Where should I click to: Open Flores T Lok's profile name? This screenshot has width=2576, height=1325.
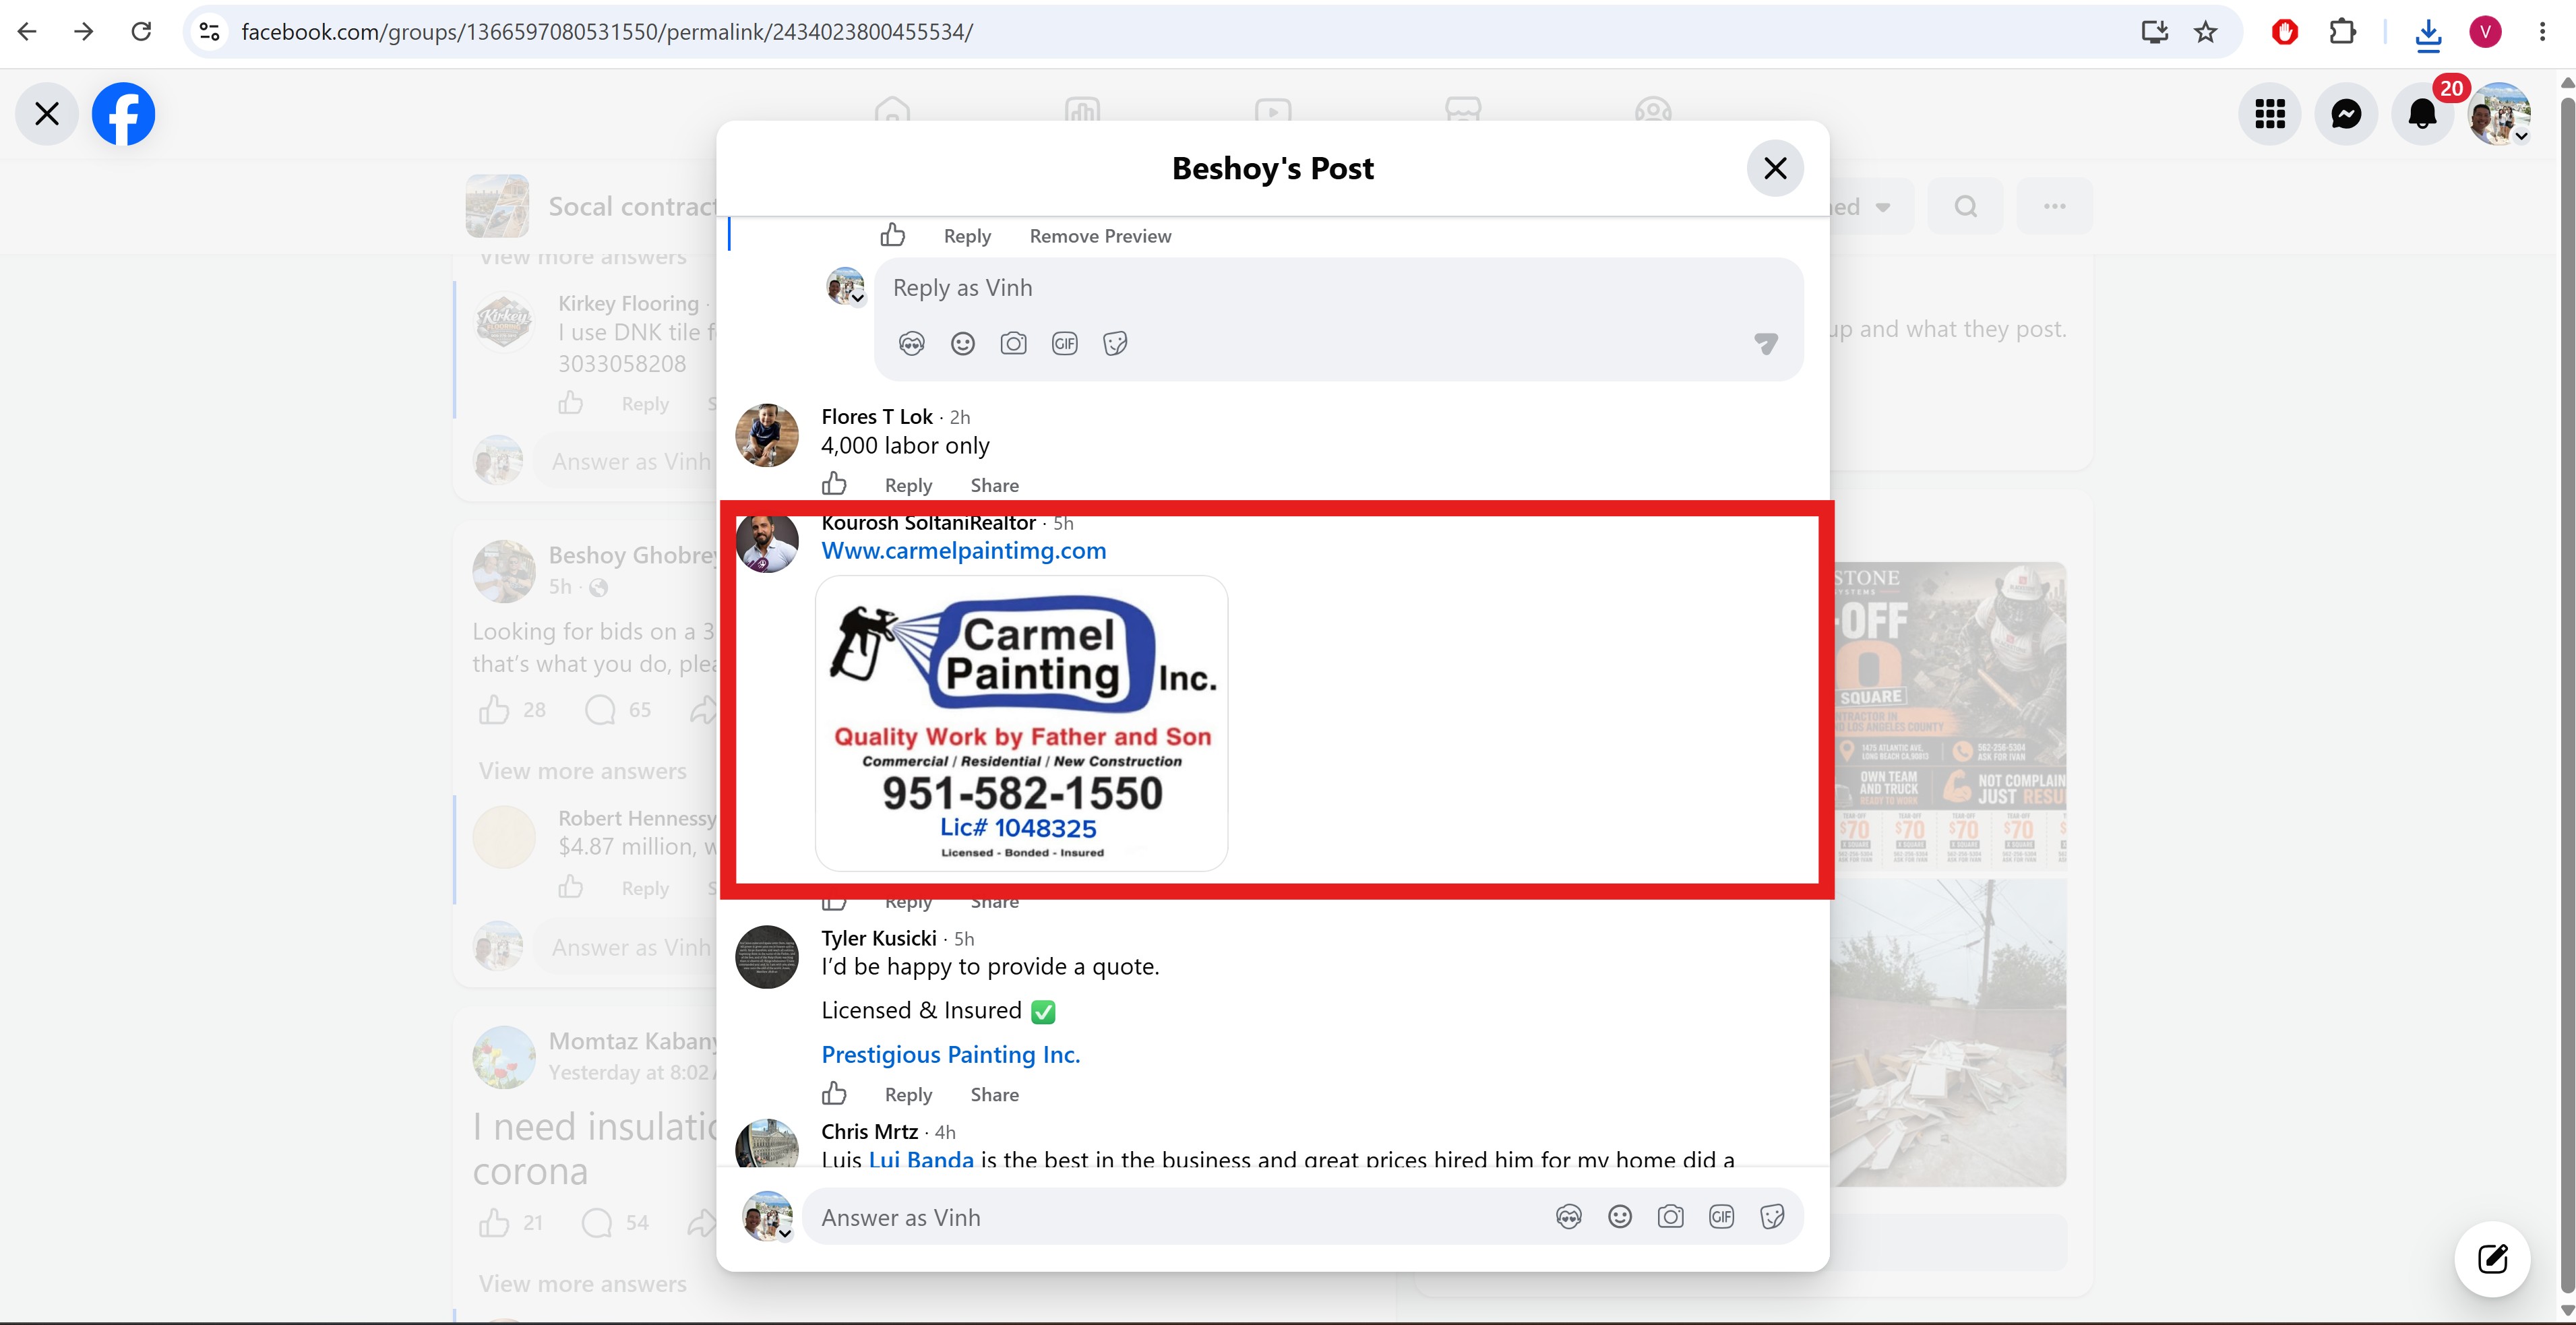877,417
